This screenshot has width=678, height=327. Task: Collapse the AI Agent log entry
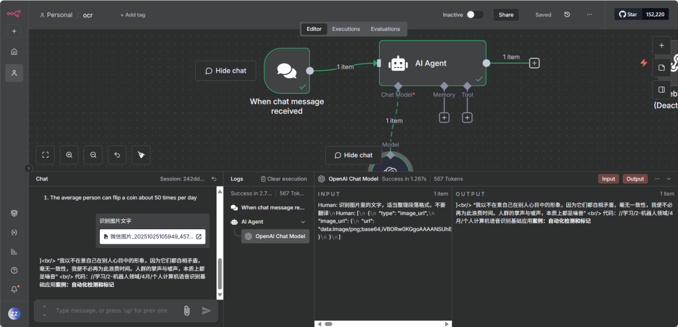(x=303, y=222)
